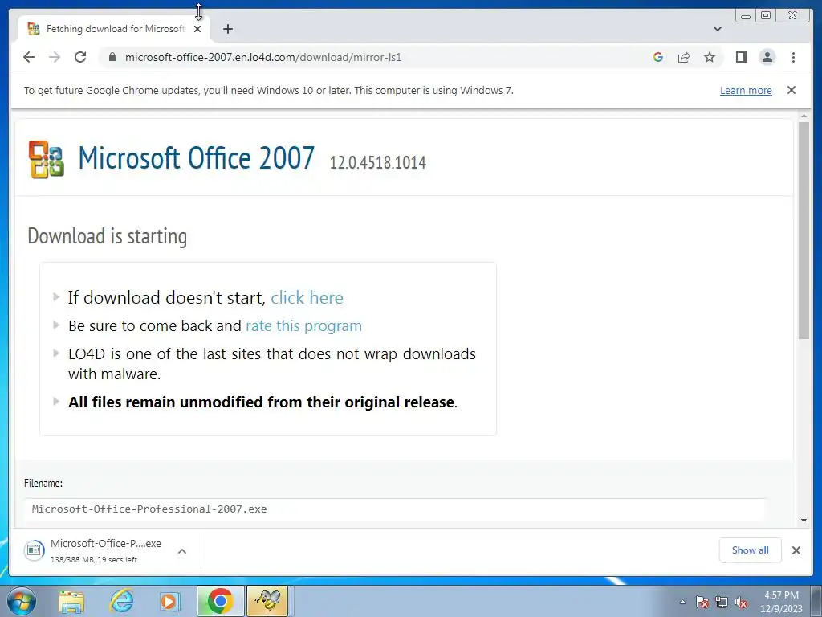
Task: Open the Chrome three-dot menu
Action: tap(793, 57)
